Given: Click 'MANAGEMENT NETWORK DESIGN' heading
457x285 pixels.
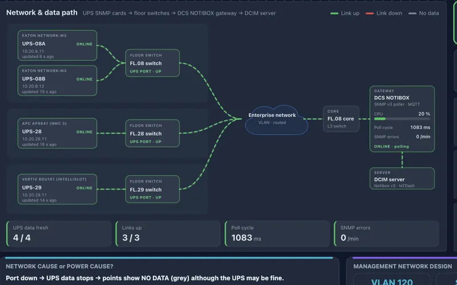Looking at the screenshot, I should [403, 266].
